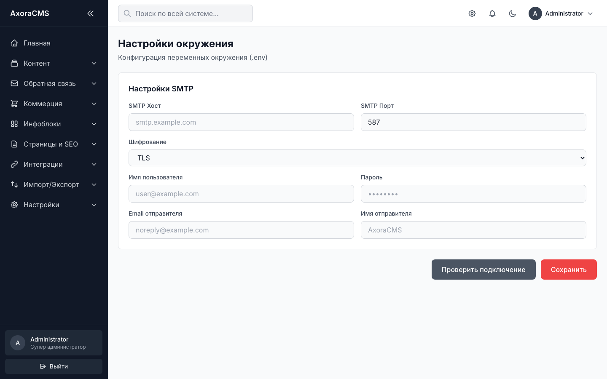Focus the SMTP Порт field with 587
Viewport: 607px width, 379px height.
(473, 122)
